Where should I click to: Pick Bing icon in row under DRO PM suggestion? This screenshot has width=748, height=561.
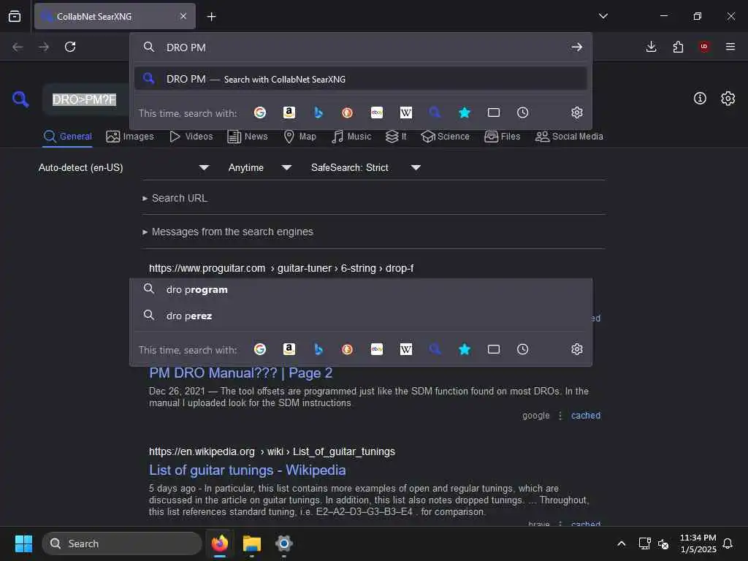coord(318,112)
